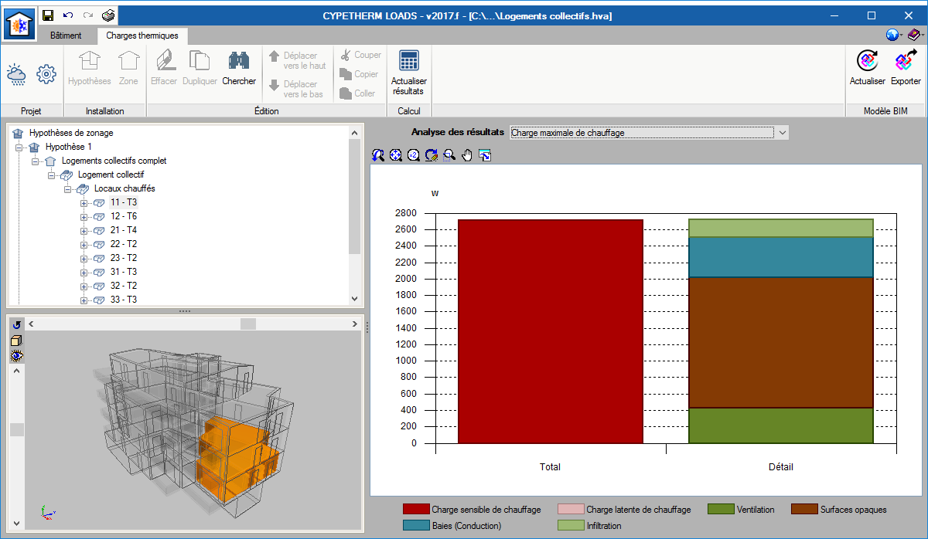Viewport: 928px width, 539px height.
Task: Click the Infiltration legend swatch
Action: click(x=569, y=526)
